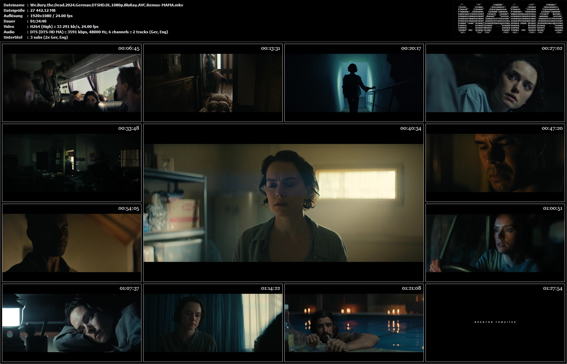Click the thumbnail stamped 00:06:45
The width and height of the screenshot is (567, 364).
click(x=72, y=83)
